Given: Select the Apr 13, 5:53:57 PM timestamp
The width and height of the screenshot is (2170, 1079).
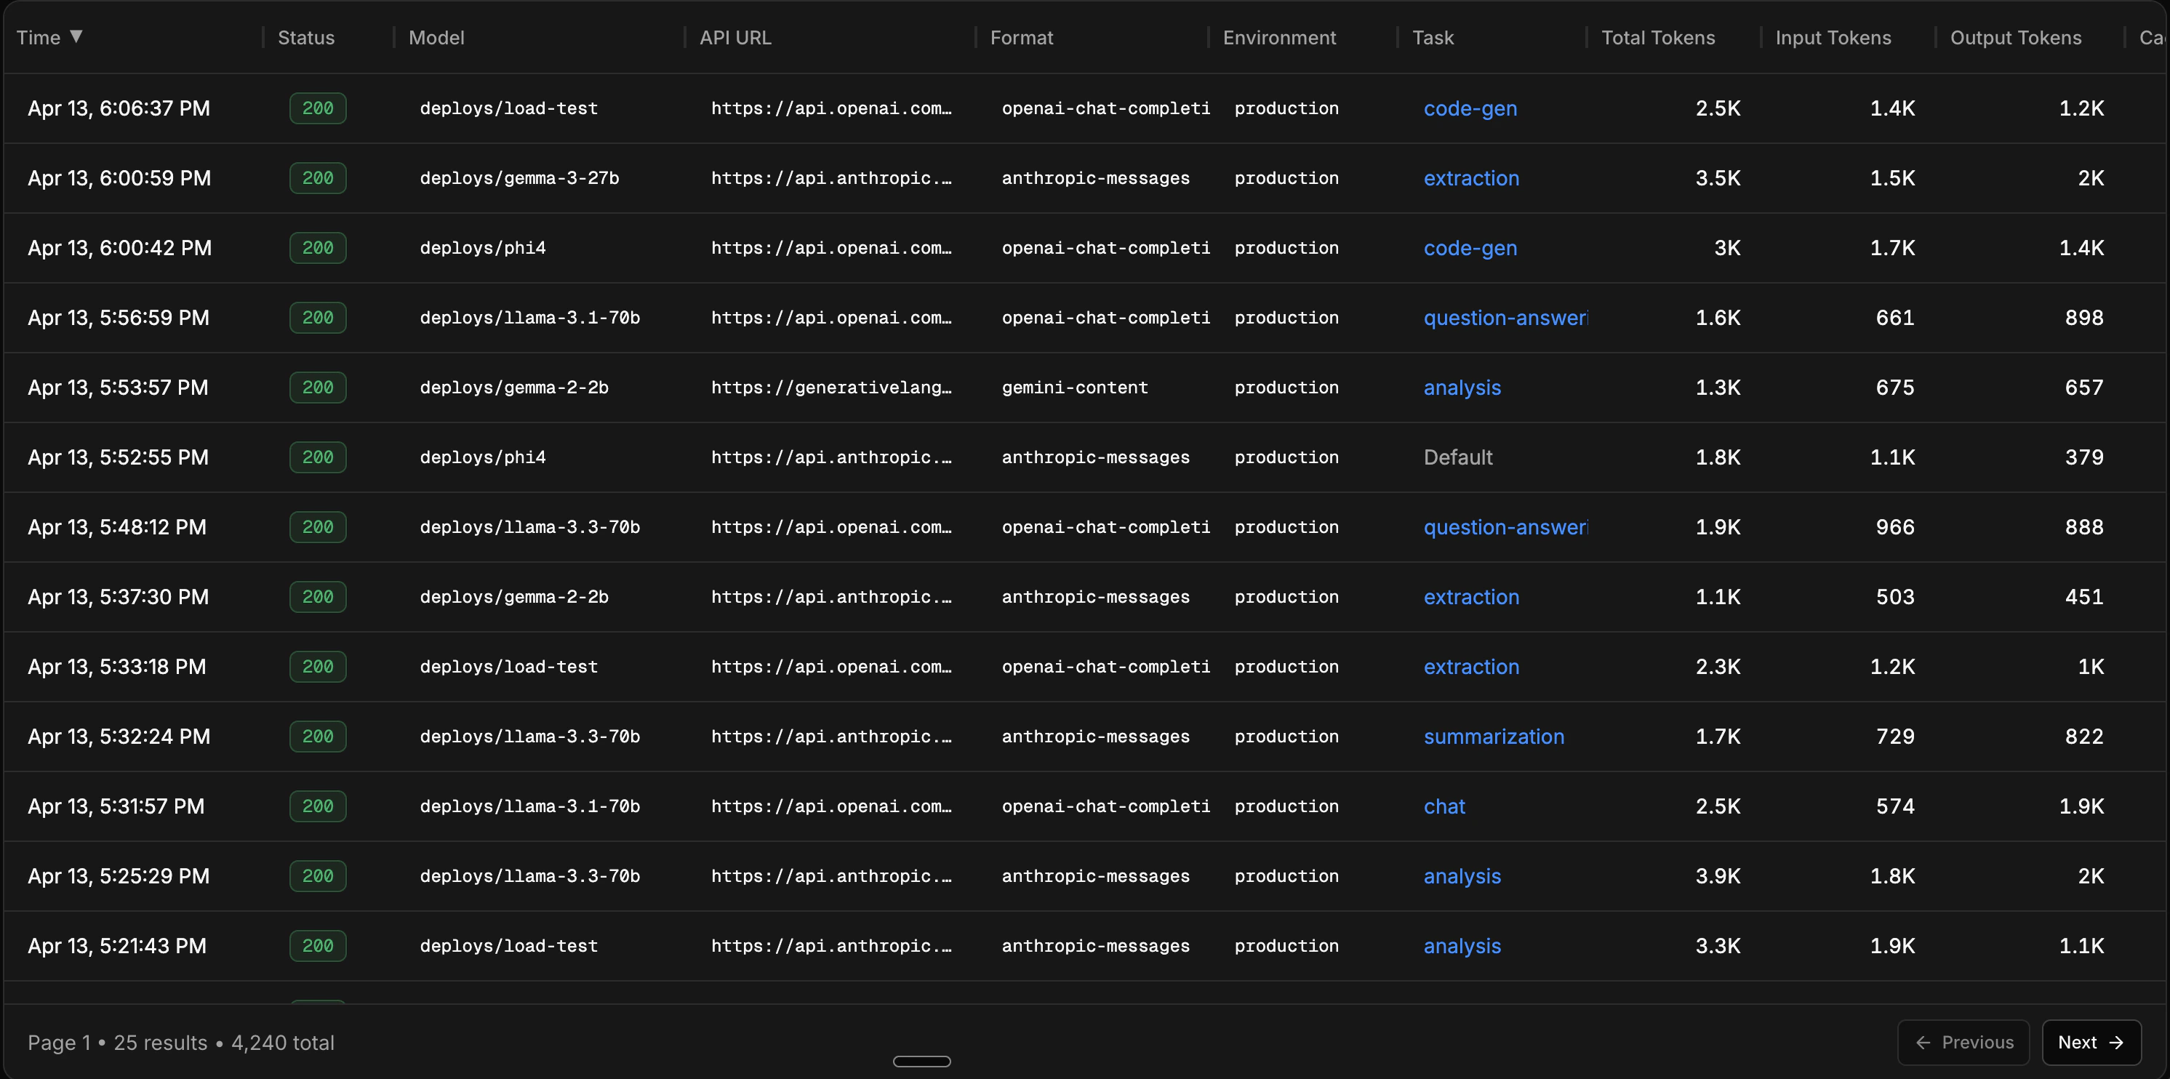Looking at the screenshot, I should pyautogui.click(x=118, y=388).
